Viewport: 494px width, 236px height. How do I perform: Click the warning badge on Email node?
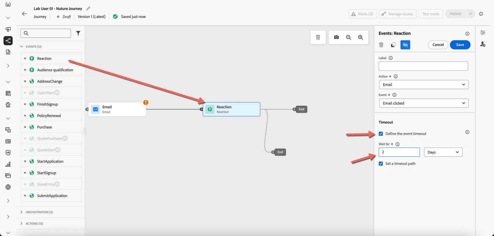(146, 102)
